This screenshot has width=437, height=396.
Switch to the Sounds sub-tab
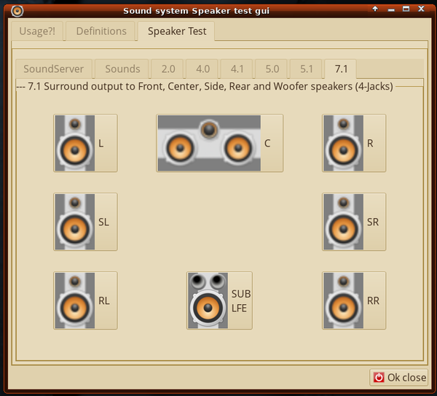point(122,69)
